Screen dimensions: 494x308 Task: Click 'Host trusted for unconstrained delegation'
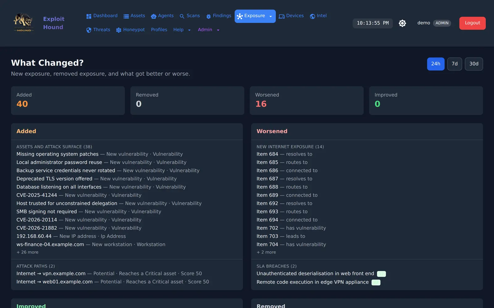coord(67,203)
